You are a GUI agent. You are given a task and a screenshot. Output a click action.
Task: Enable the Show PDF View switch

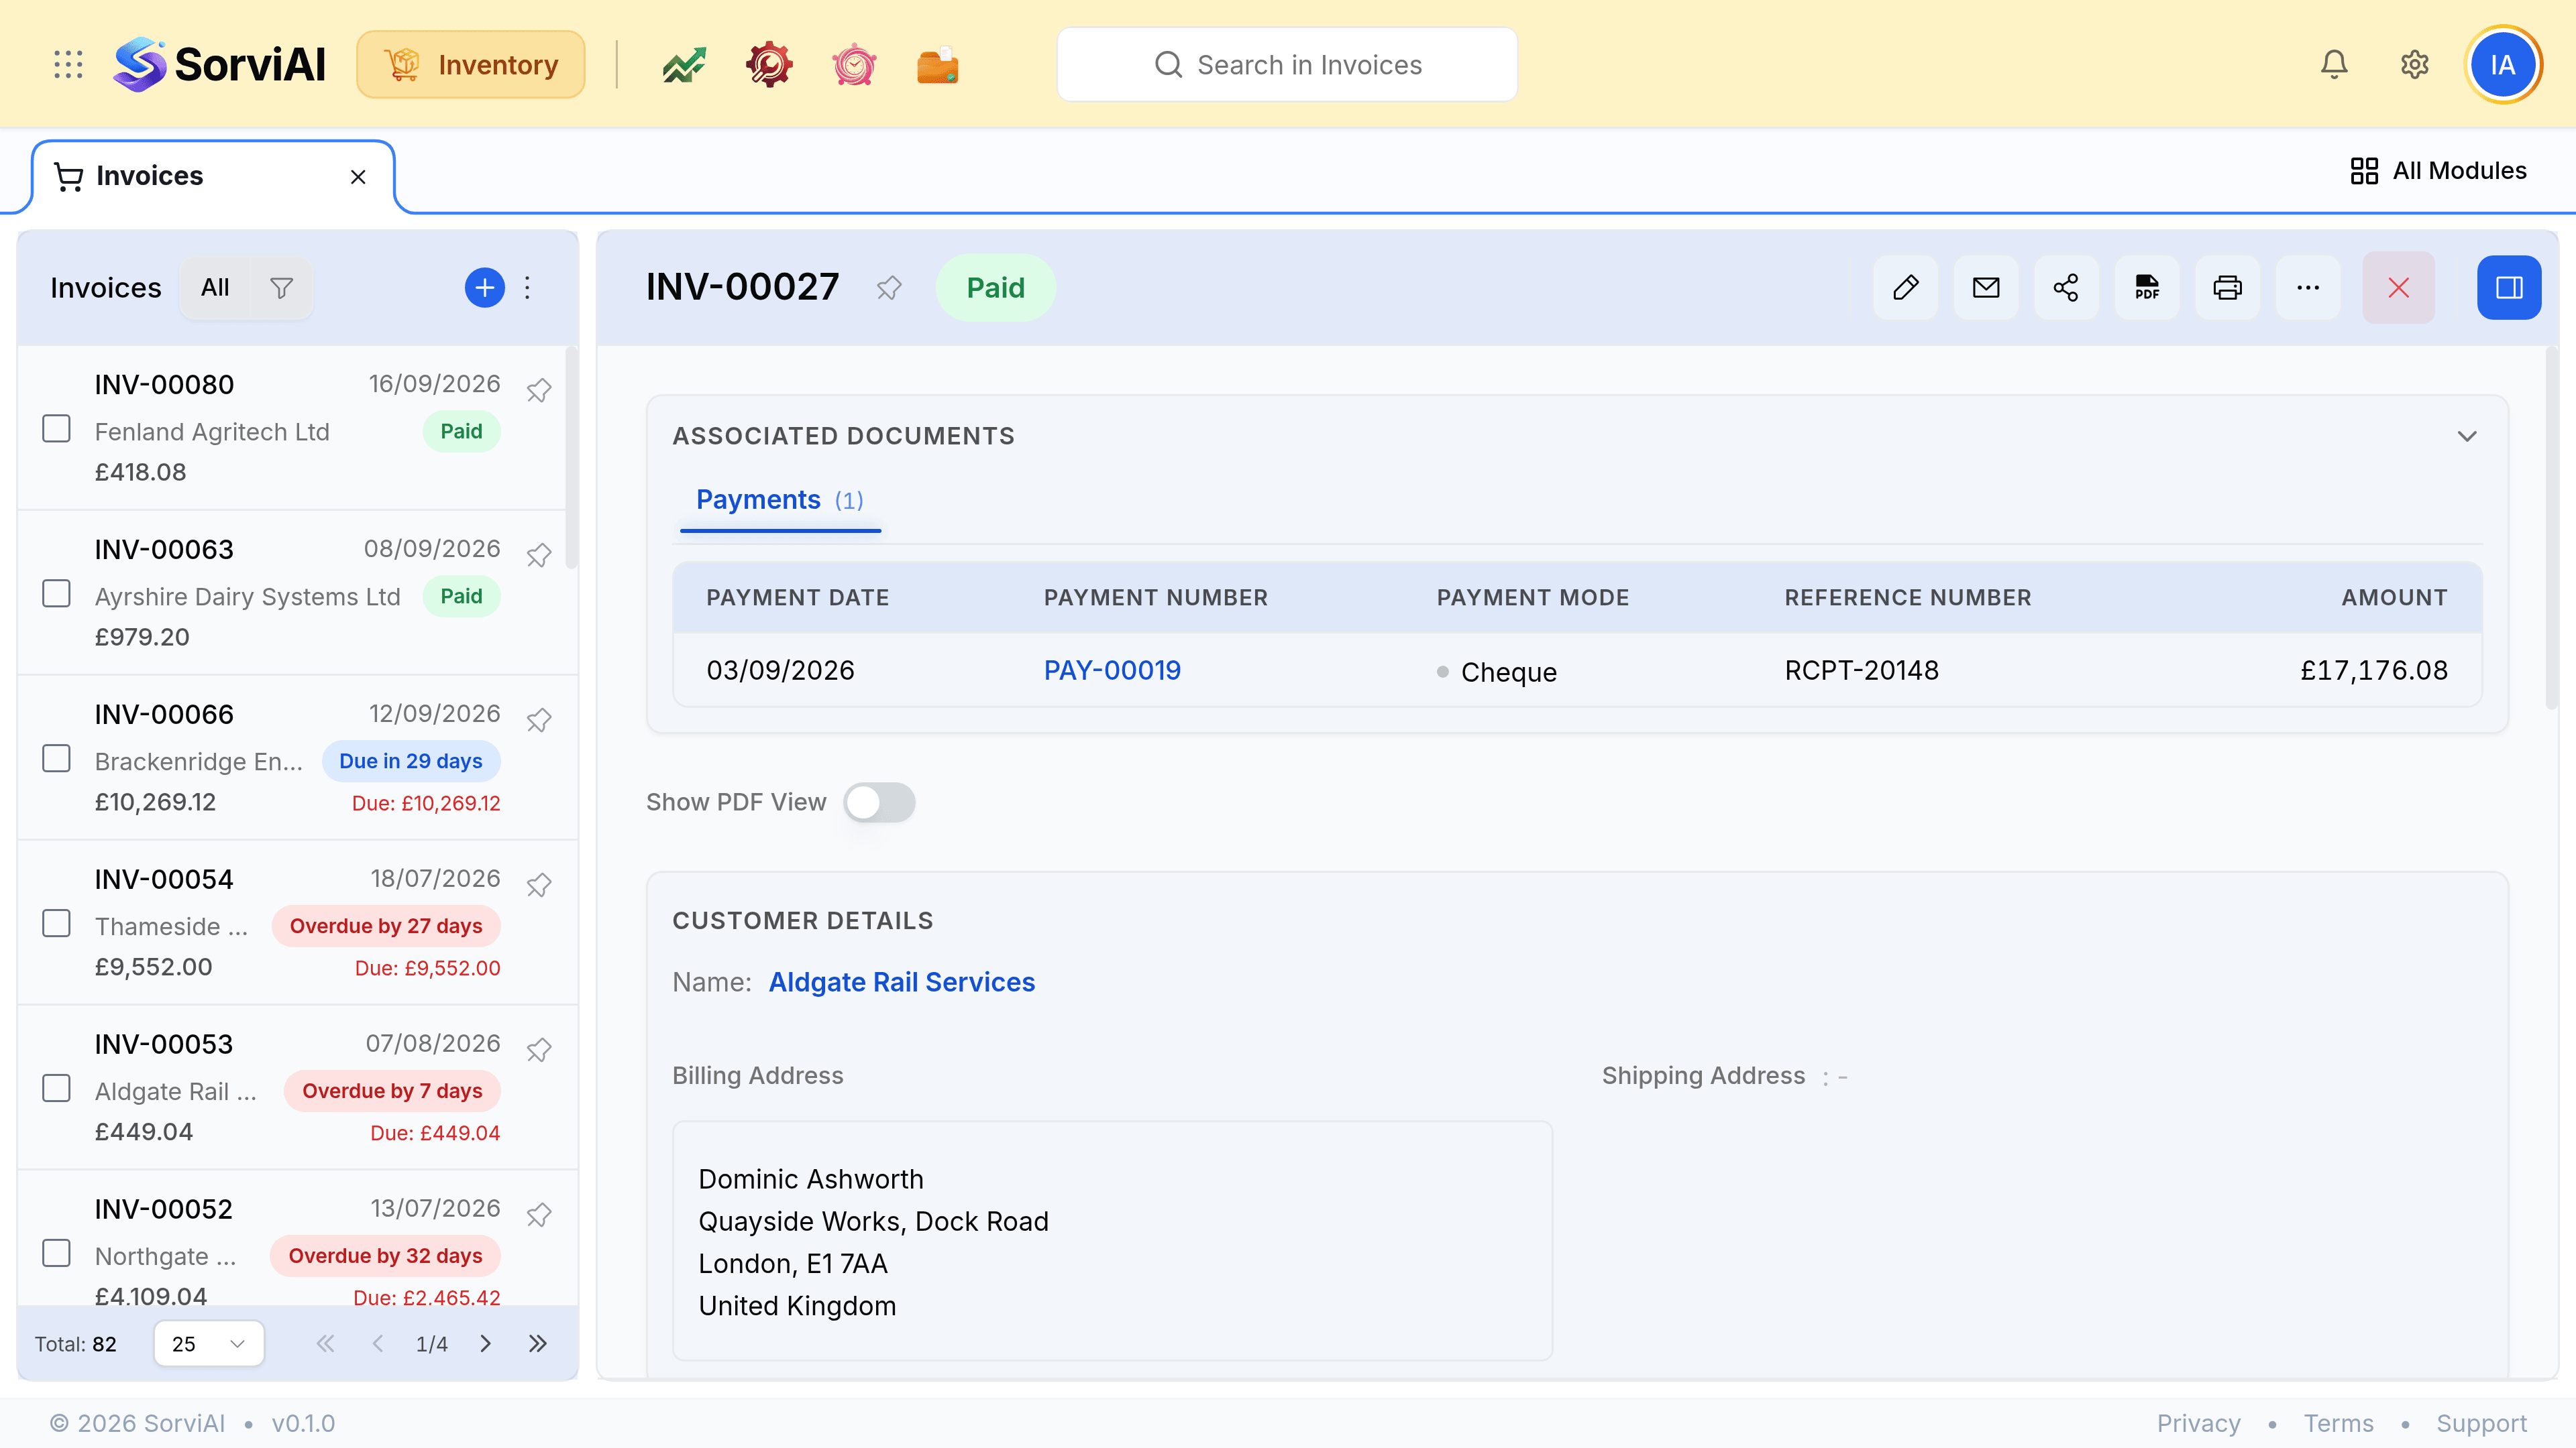pyautogui.click(x=879, y=802)
